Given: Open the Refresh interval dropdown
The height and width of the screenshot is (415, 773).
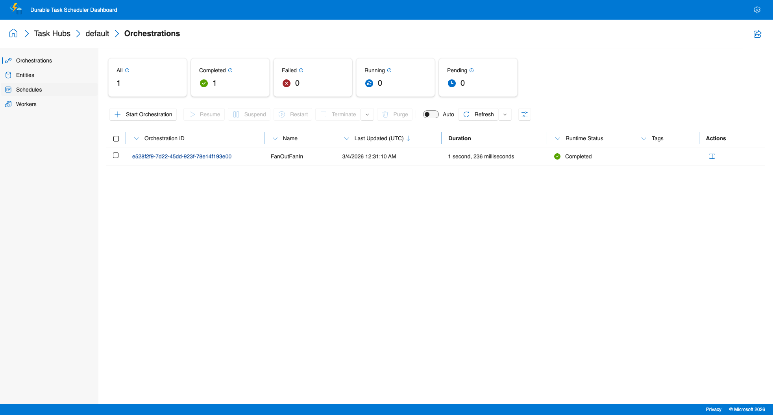Looking at the screenshot, I should tap(505, 114).
